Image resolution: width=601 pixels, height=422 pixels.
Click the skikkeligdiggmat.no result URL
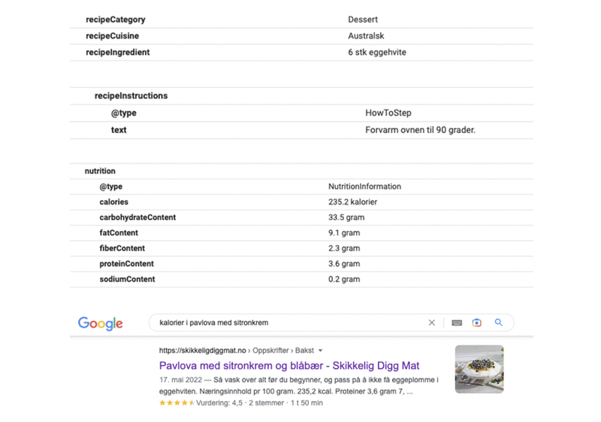(x=203, y=350)
